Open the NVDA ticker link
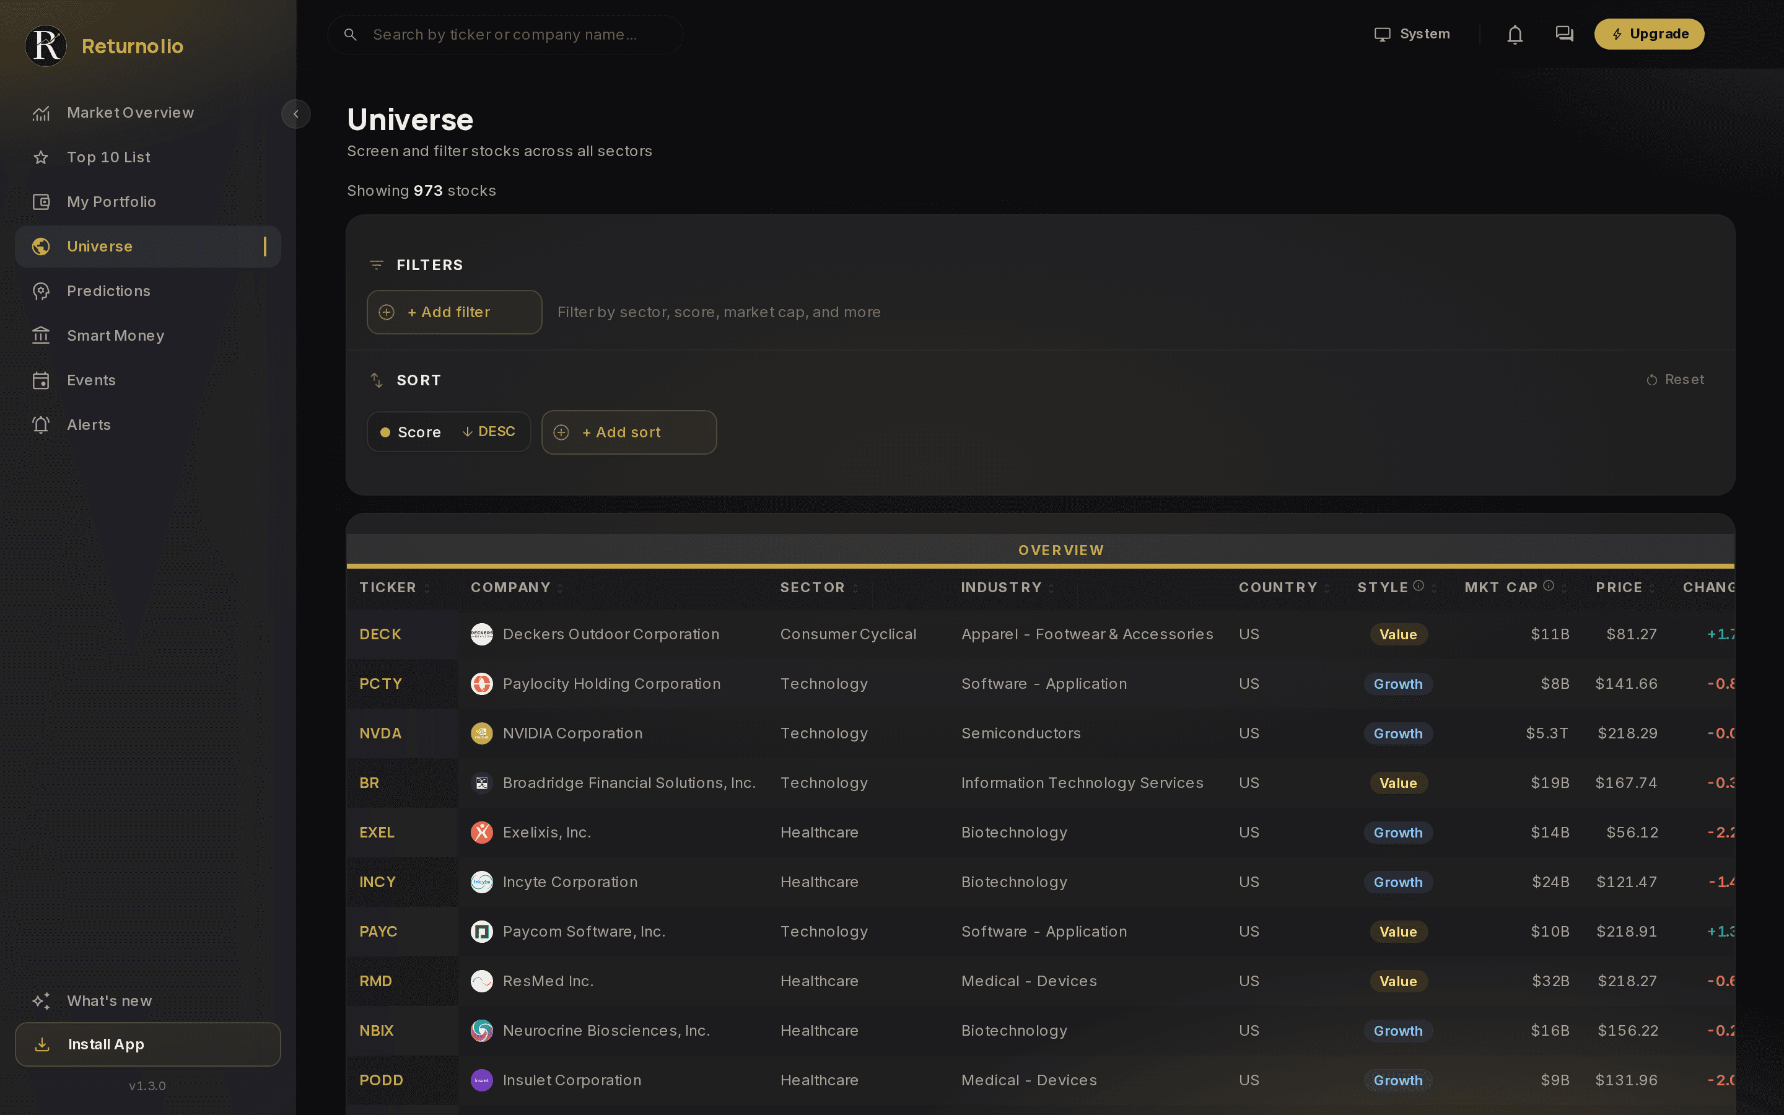The width and height of the screenshot is (1784, 1115). [380, 733]
